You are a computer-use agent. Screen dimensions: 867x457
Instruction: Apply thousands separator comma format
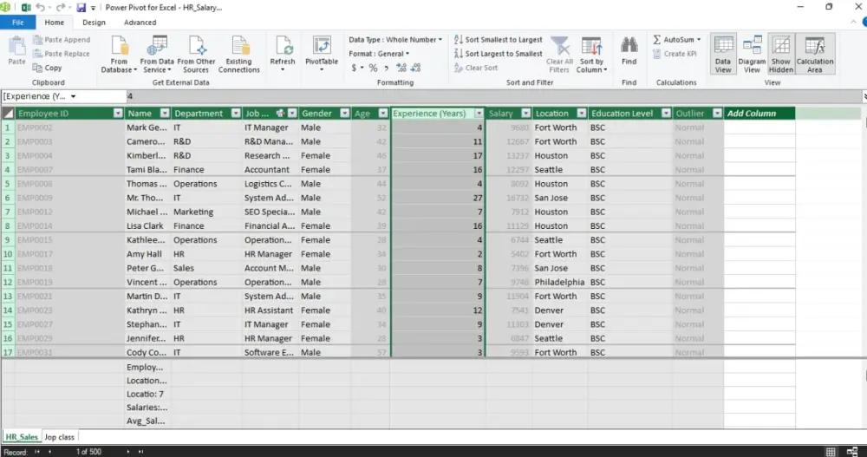(x=386, y=68)
